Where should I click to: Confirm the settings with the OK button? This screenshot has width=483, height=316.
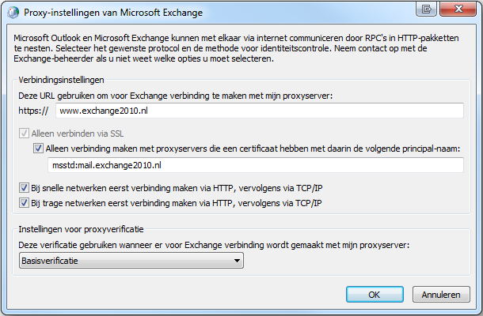375,295
